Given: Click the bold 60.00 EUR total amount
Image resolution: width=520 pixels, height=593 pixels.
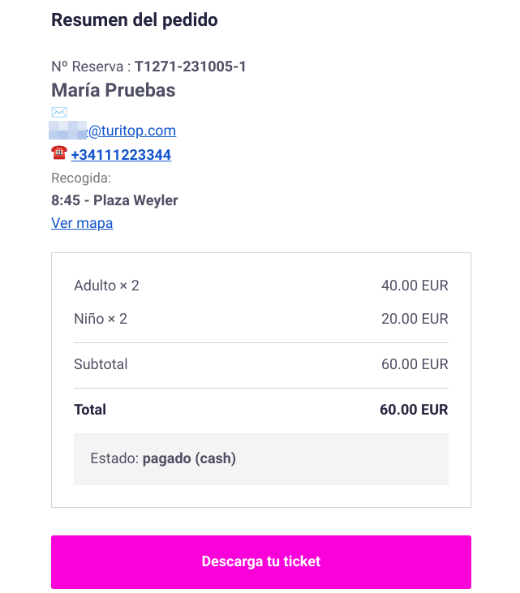Looking at the screenshot, I should pyautogui.click(x=414, y=410).
